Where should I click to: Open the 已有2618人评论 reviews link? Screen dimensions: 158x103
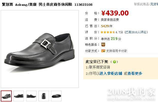136,32
